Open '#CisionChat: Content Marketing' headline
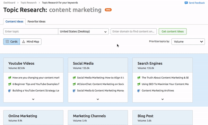This screenshot has height=125, width=208. (x=101, y=84)
